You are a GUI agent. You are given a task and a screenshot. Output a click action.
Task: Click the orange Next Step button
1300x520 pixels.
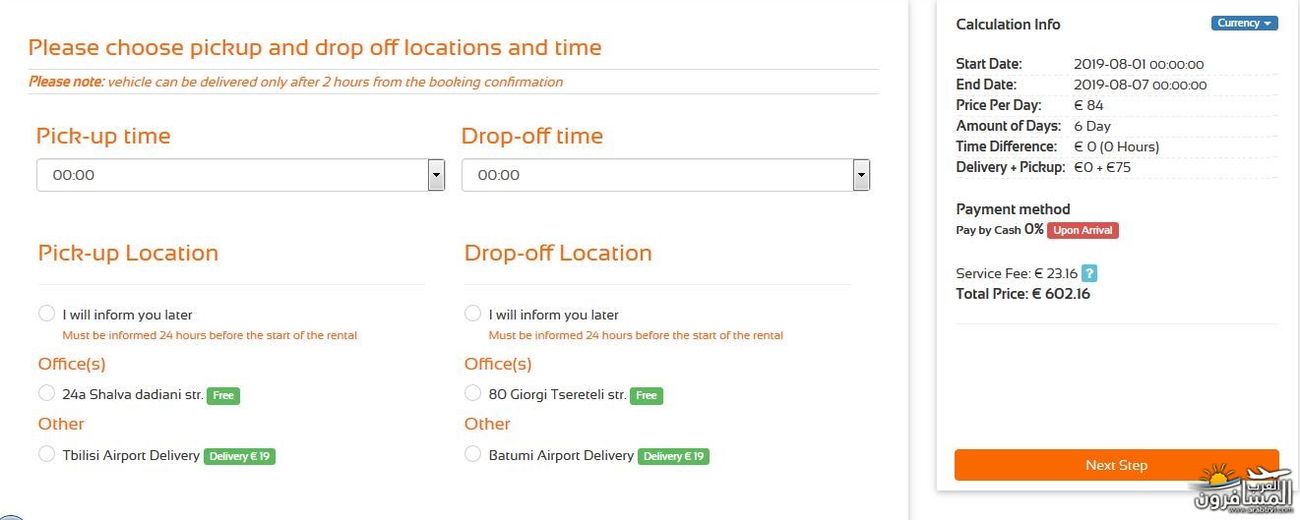coord(1117,465)
